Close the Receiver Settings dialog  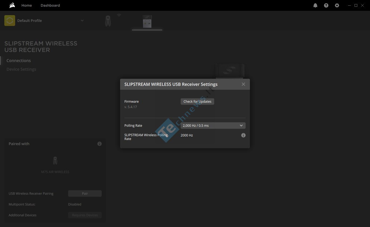(x=243, y=84)
